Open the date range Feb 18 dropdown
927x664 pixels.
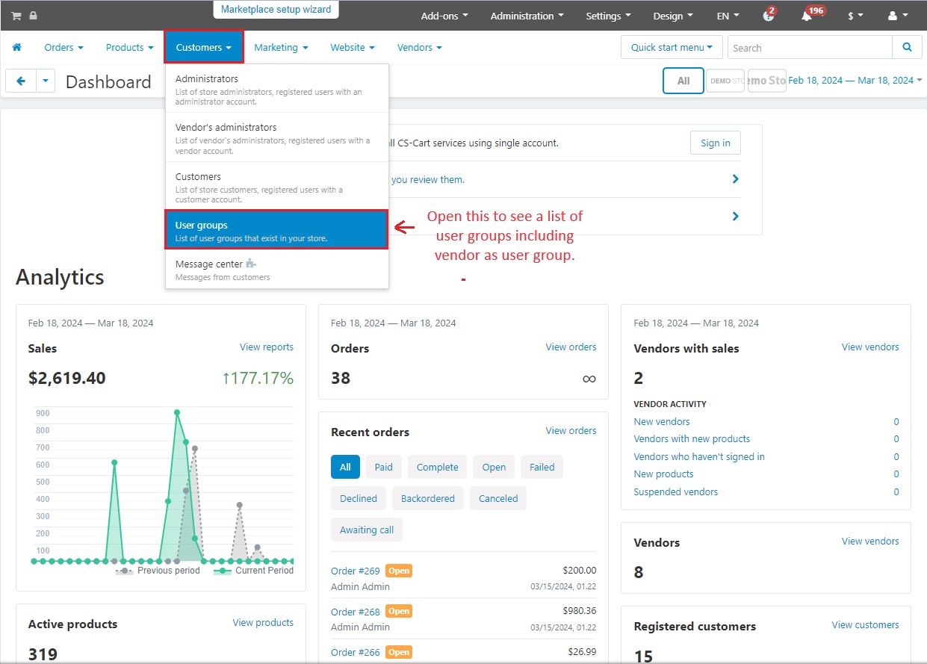tap(855, 80)
